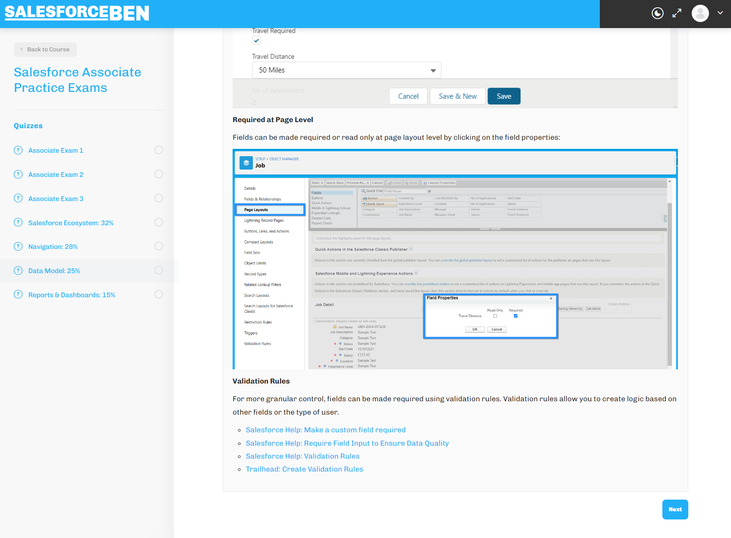
Task: Open the user avatar profile
Action: click(700, 13)
